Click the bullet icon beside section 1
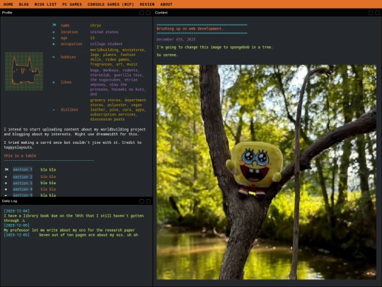The image size is (382, 287). [6, 169]
